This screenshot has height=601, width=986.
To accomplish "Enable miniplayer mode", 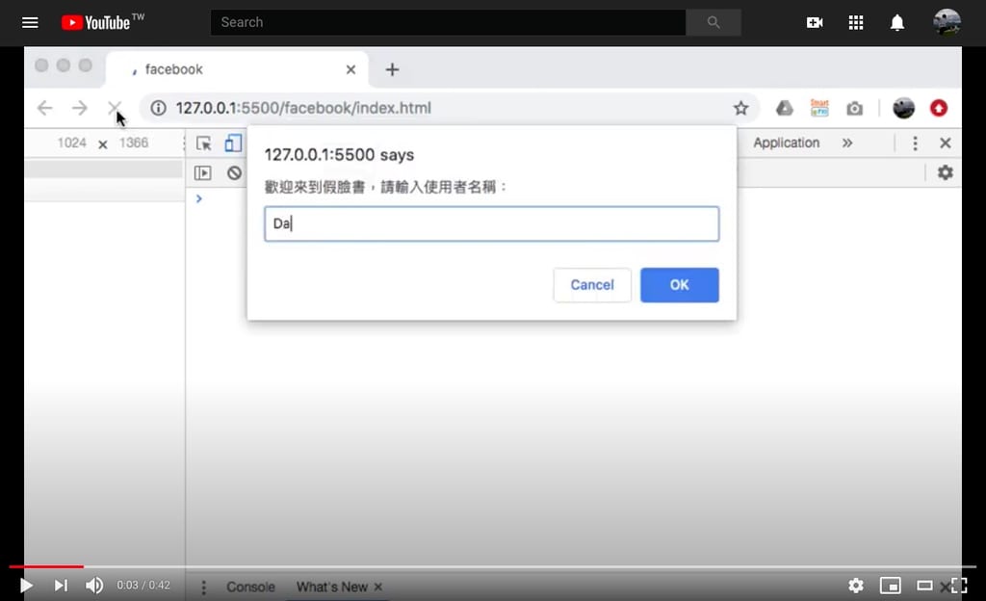I will 891,586.
